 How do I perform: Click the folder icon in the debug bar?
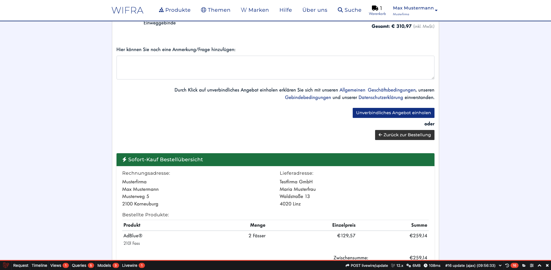(x=524, y=265)
